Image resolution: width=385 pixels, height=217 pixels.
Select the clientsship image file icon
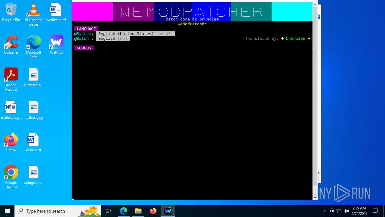33,78
